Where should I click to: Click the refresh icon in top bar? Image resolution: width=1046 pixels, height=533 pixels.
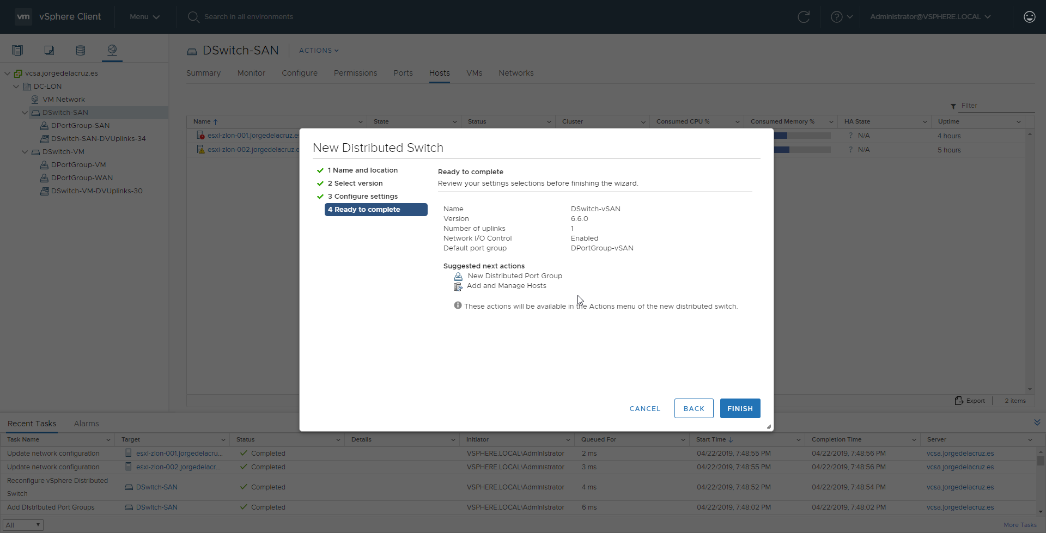804,17
